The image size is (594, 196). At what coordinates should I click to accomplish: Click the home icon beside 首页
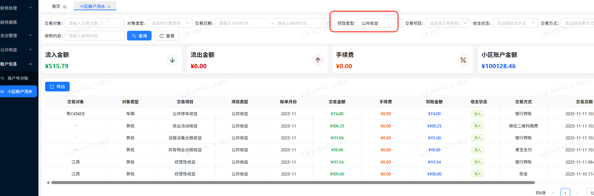click(65, 7)
